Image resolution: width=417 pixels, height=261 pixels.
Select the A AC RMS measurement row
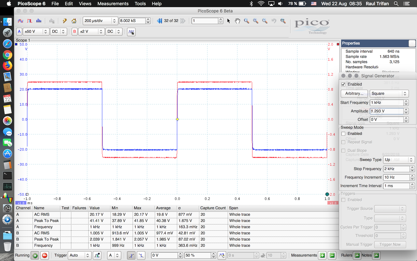pos(177,215)
